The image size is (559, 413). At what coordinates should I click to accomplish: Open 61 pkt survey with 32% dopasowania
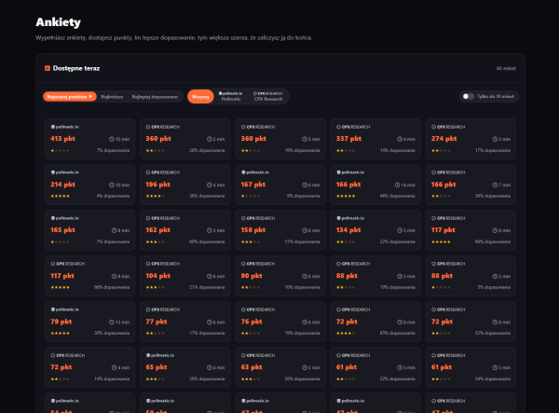tap(375, 367)
